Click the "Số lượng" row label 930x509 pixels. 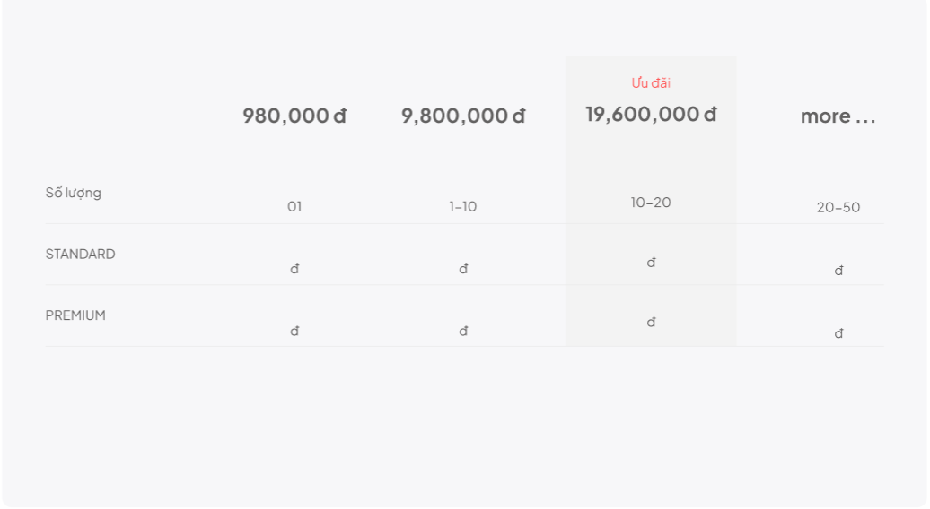74,193
